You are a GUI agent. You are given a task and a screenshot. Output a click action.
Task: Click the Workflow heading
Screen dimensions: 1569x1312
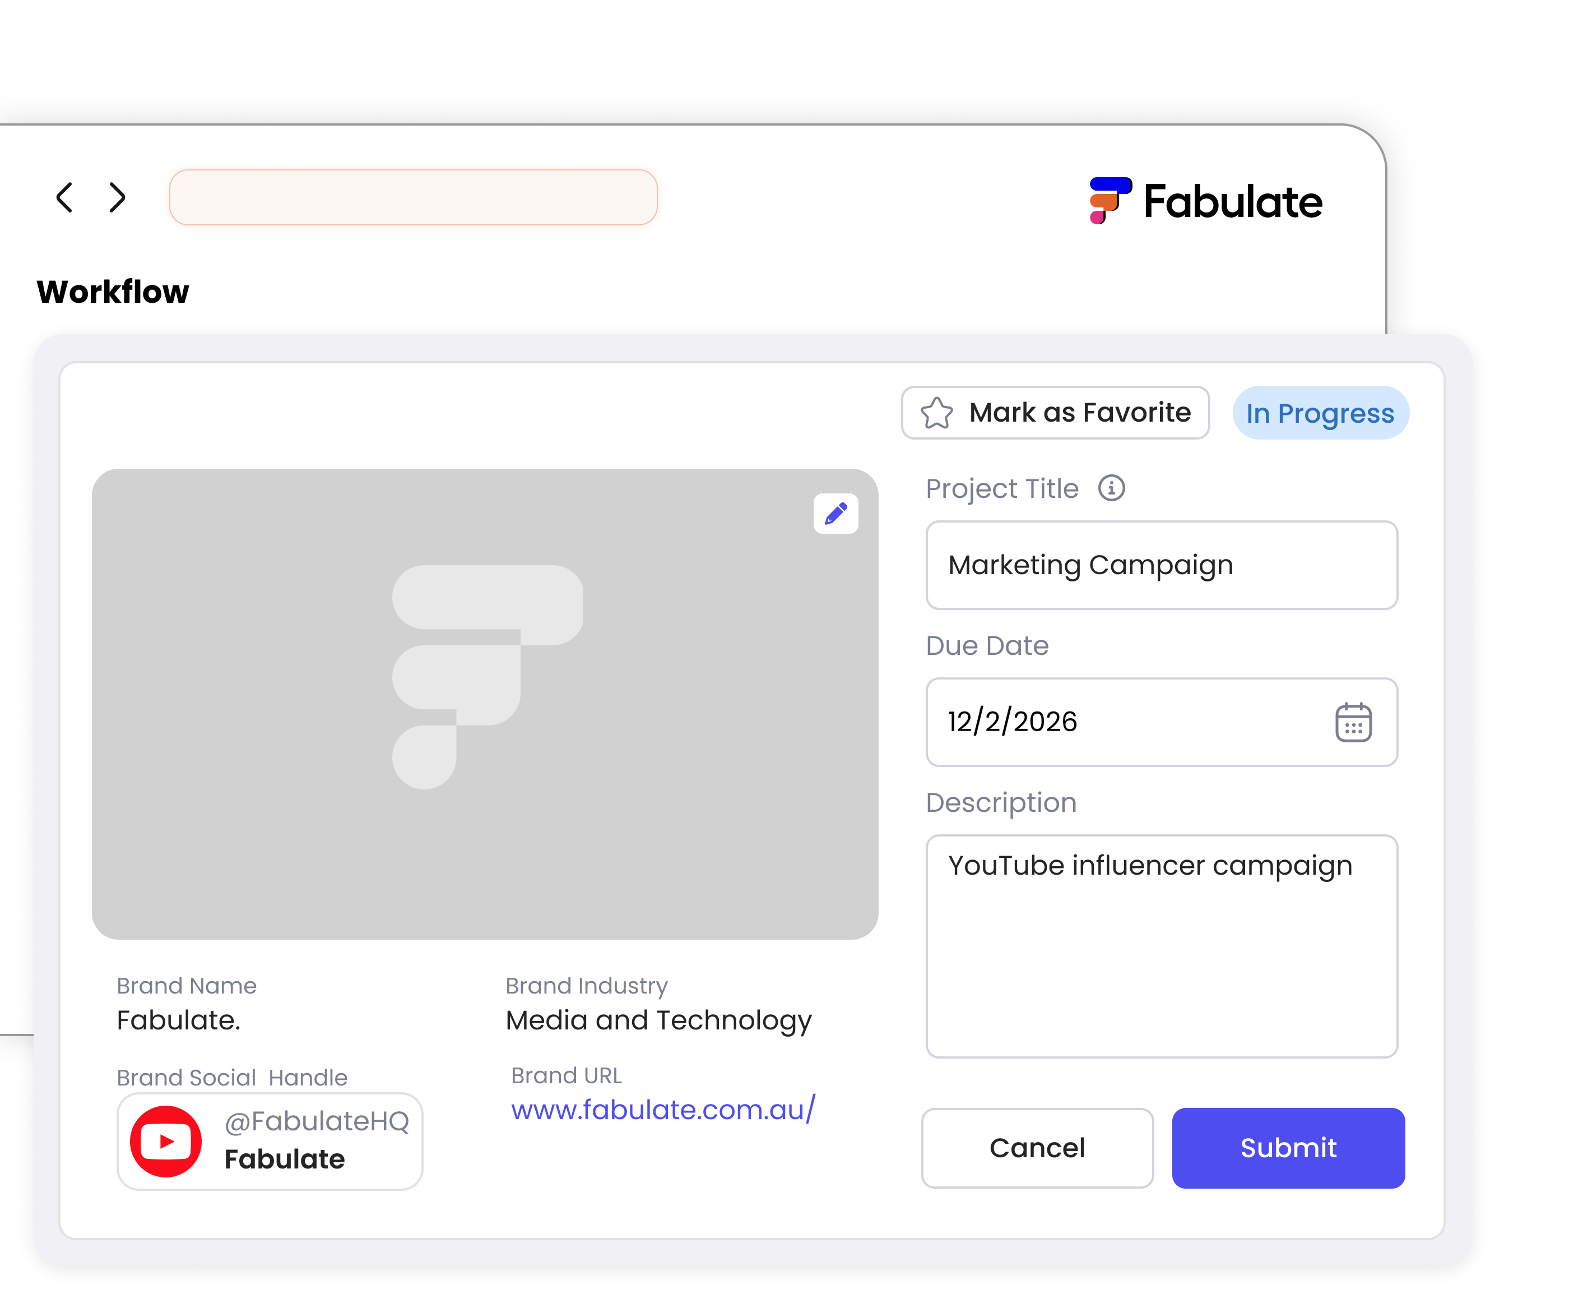pos(113,292)
